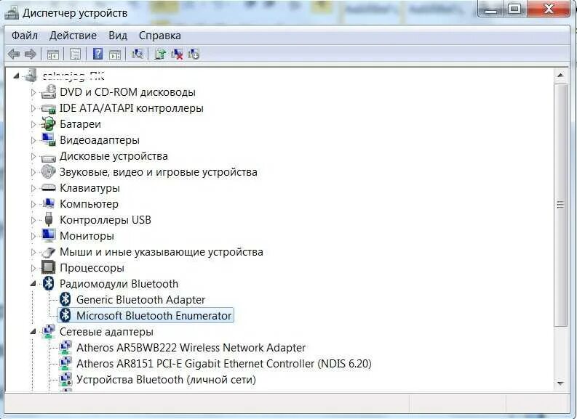Expand DVD и CD-ROM дисководы node

[33, 92]
